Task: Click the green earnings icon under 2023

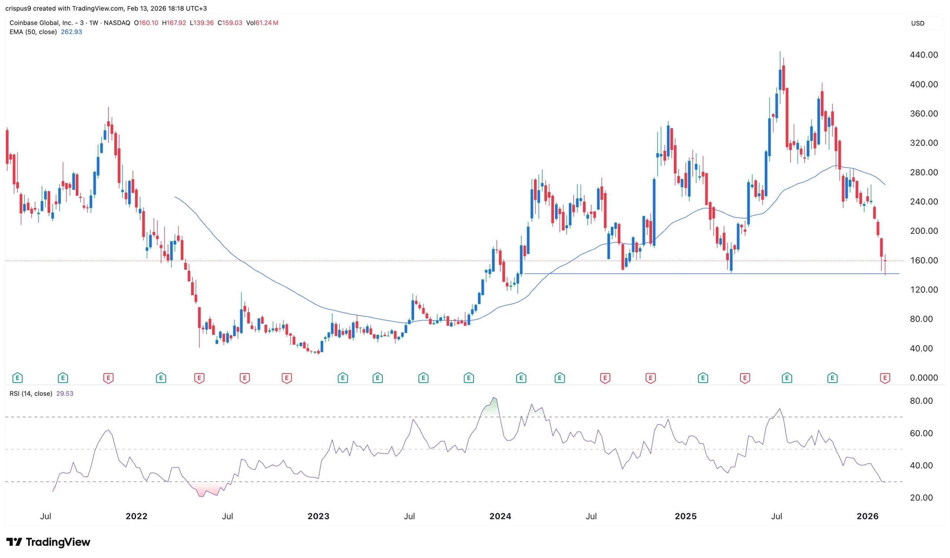Action: (342, 378)
